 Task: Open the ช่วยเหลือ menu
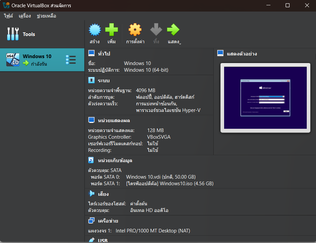[46, 16]
